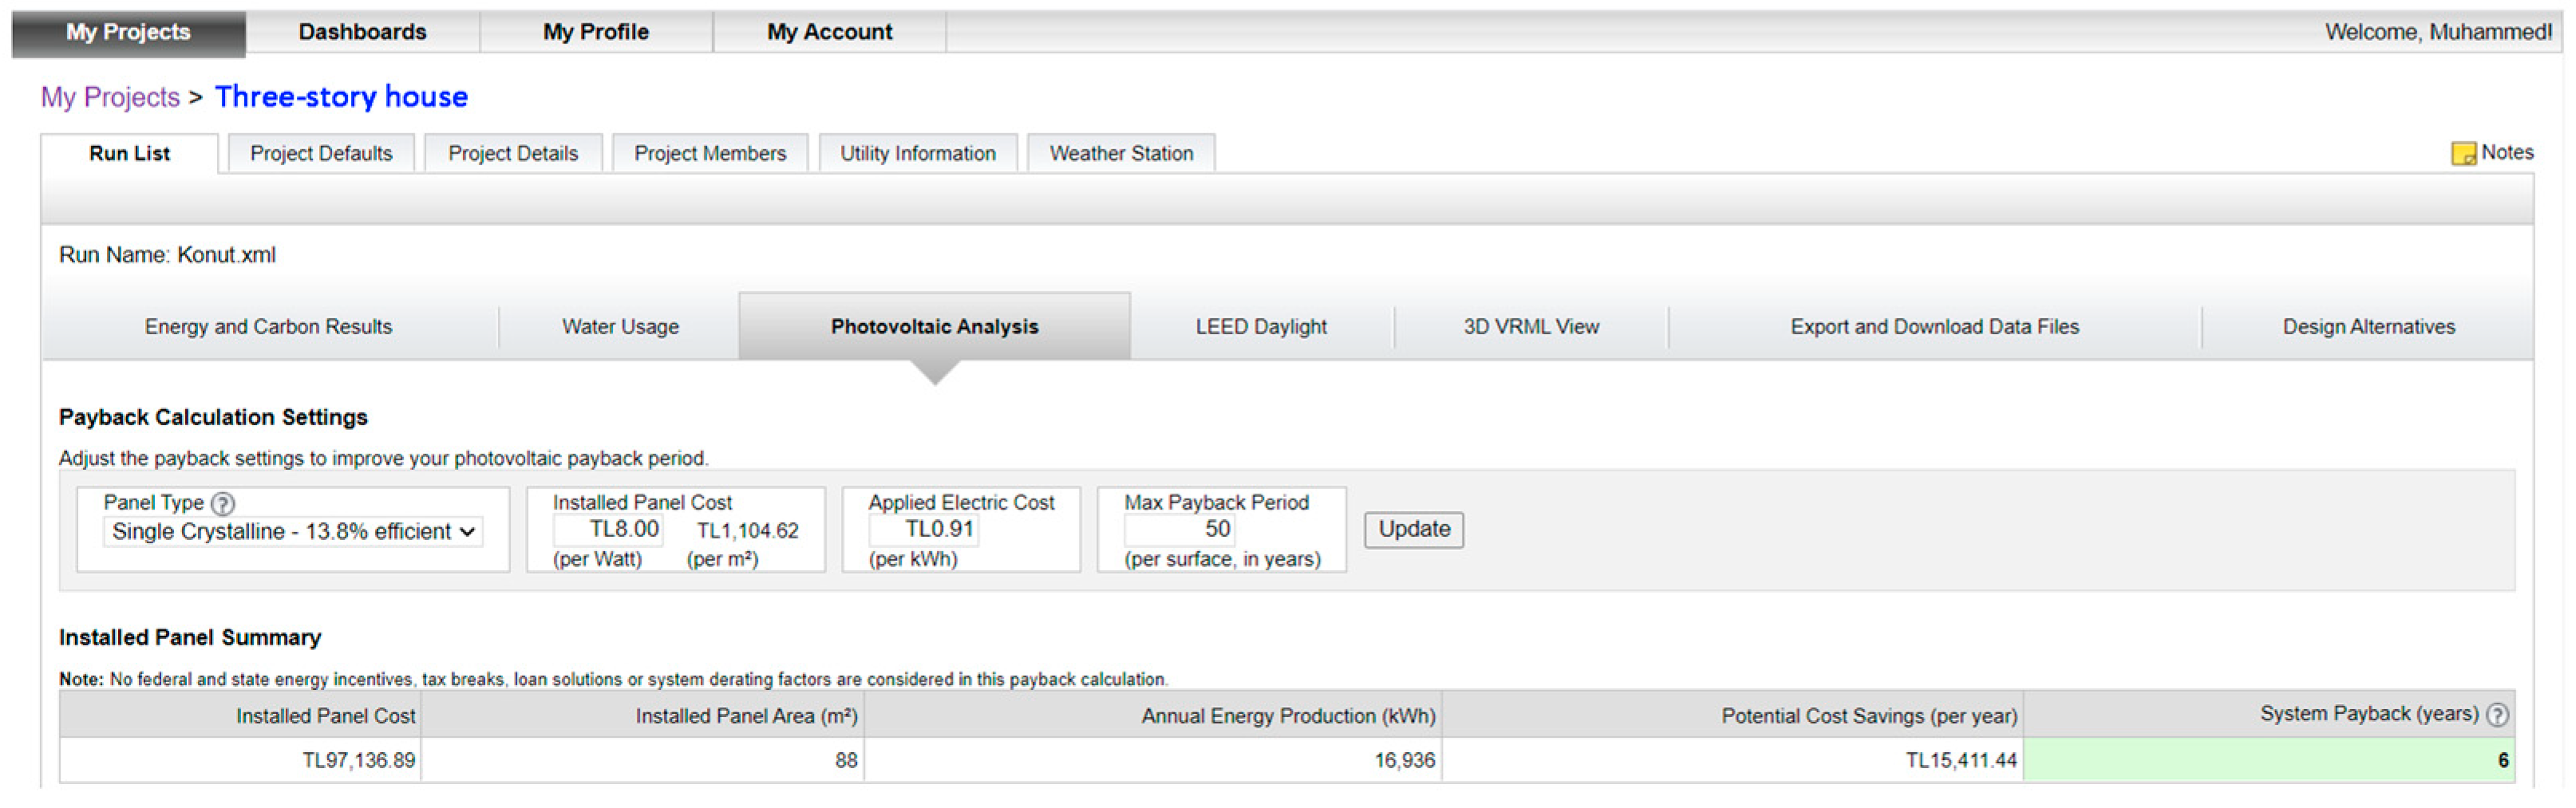2576x808 pixels.
Task: Show Energy and Carbon Results
Action: click(x=268, y=327)
